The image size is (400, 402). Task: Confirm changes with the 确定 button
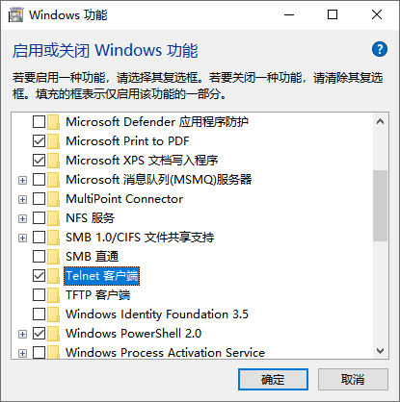point(273,380)
